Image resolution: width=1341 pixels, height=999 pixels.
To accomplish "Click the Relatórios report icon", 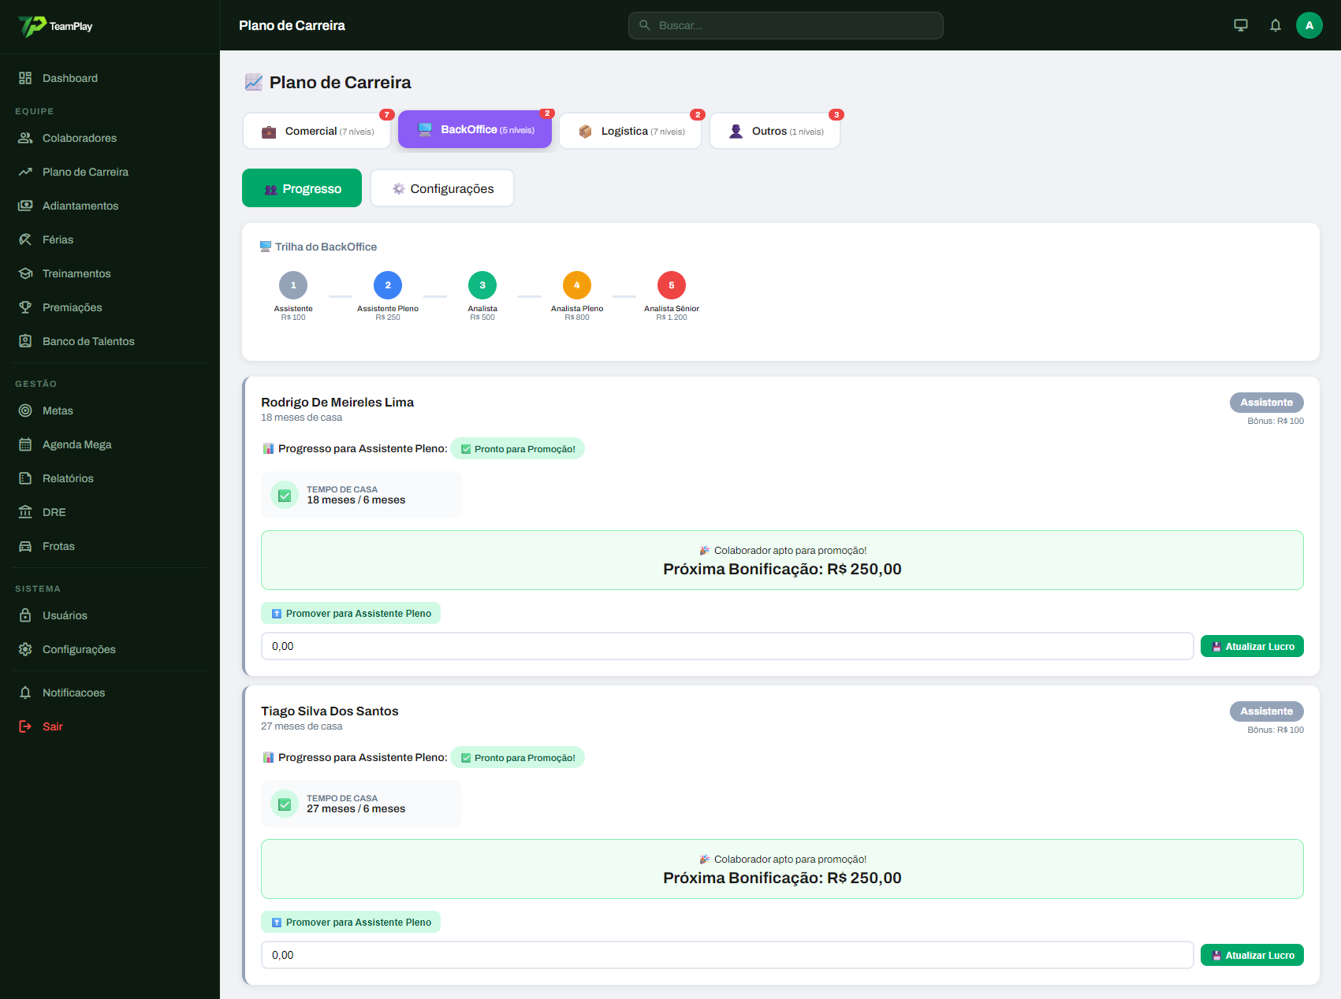I will pos(25,478).
